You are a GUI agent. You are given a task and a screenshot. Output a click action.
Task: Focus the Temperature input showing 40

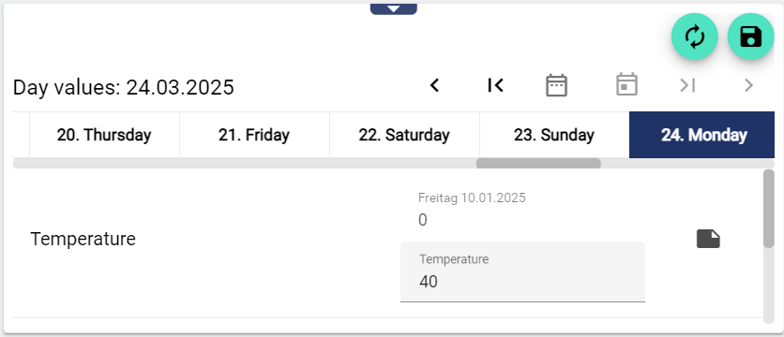pyautogui.click(x=522, y=272)
